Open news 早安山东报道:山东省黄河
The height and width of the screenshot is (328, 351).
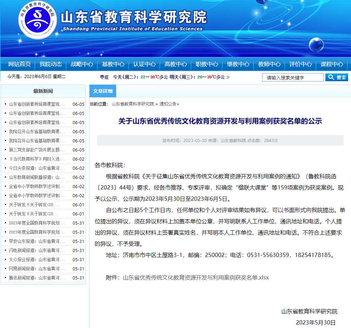coord(37,241)
